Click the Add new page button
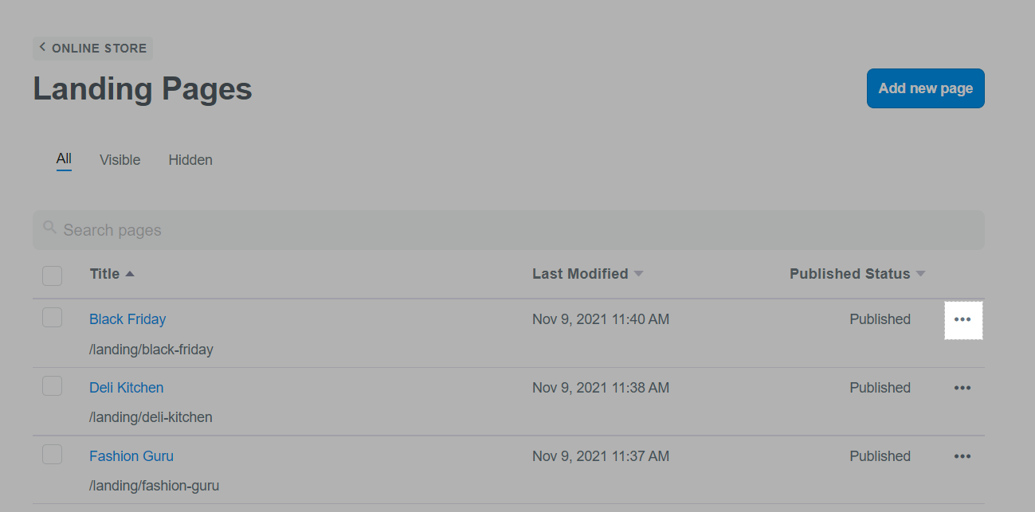1035x512 pixels. click(925, 88)
